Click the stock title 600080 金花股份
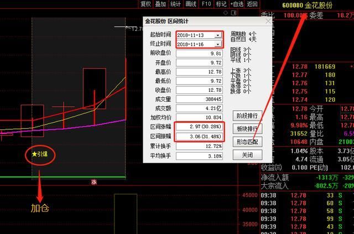354x234 pixels. [x=308, y=5]
